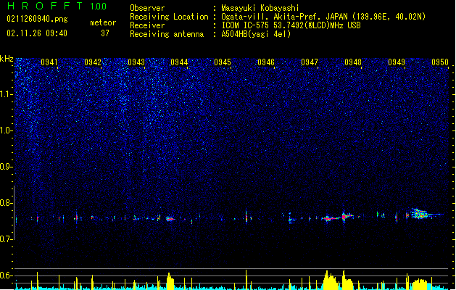Click the 0950 time marker
Screen dimensions: 456x290
(440, 62)
